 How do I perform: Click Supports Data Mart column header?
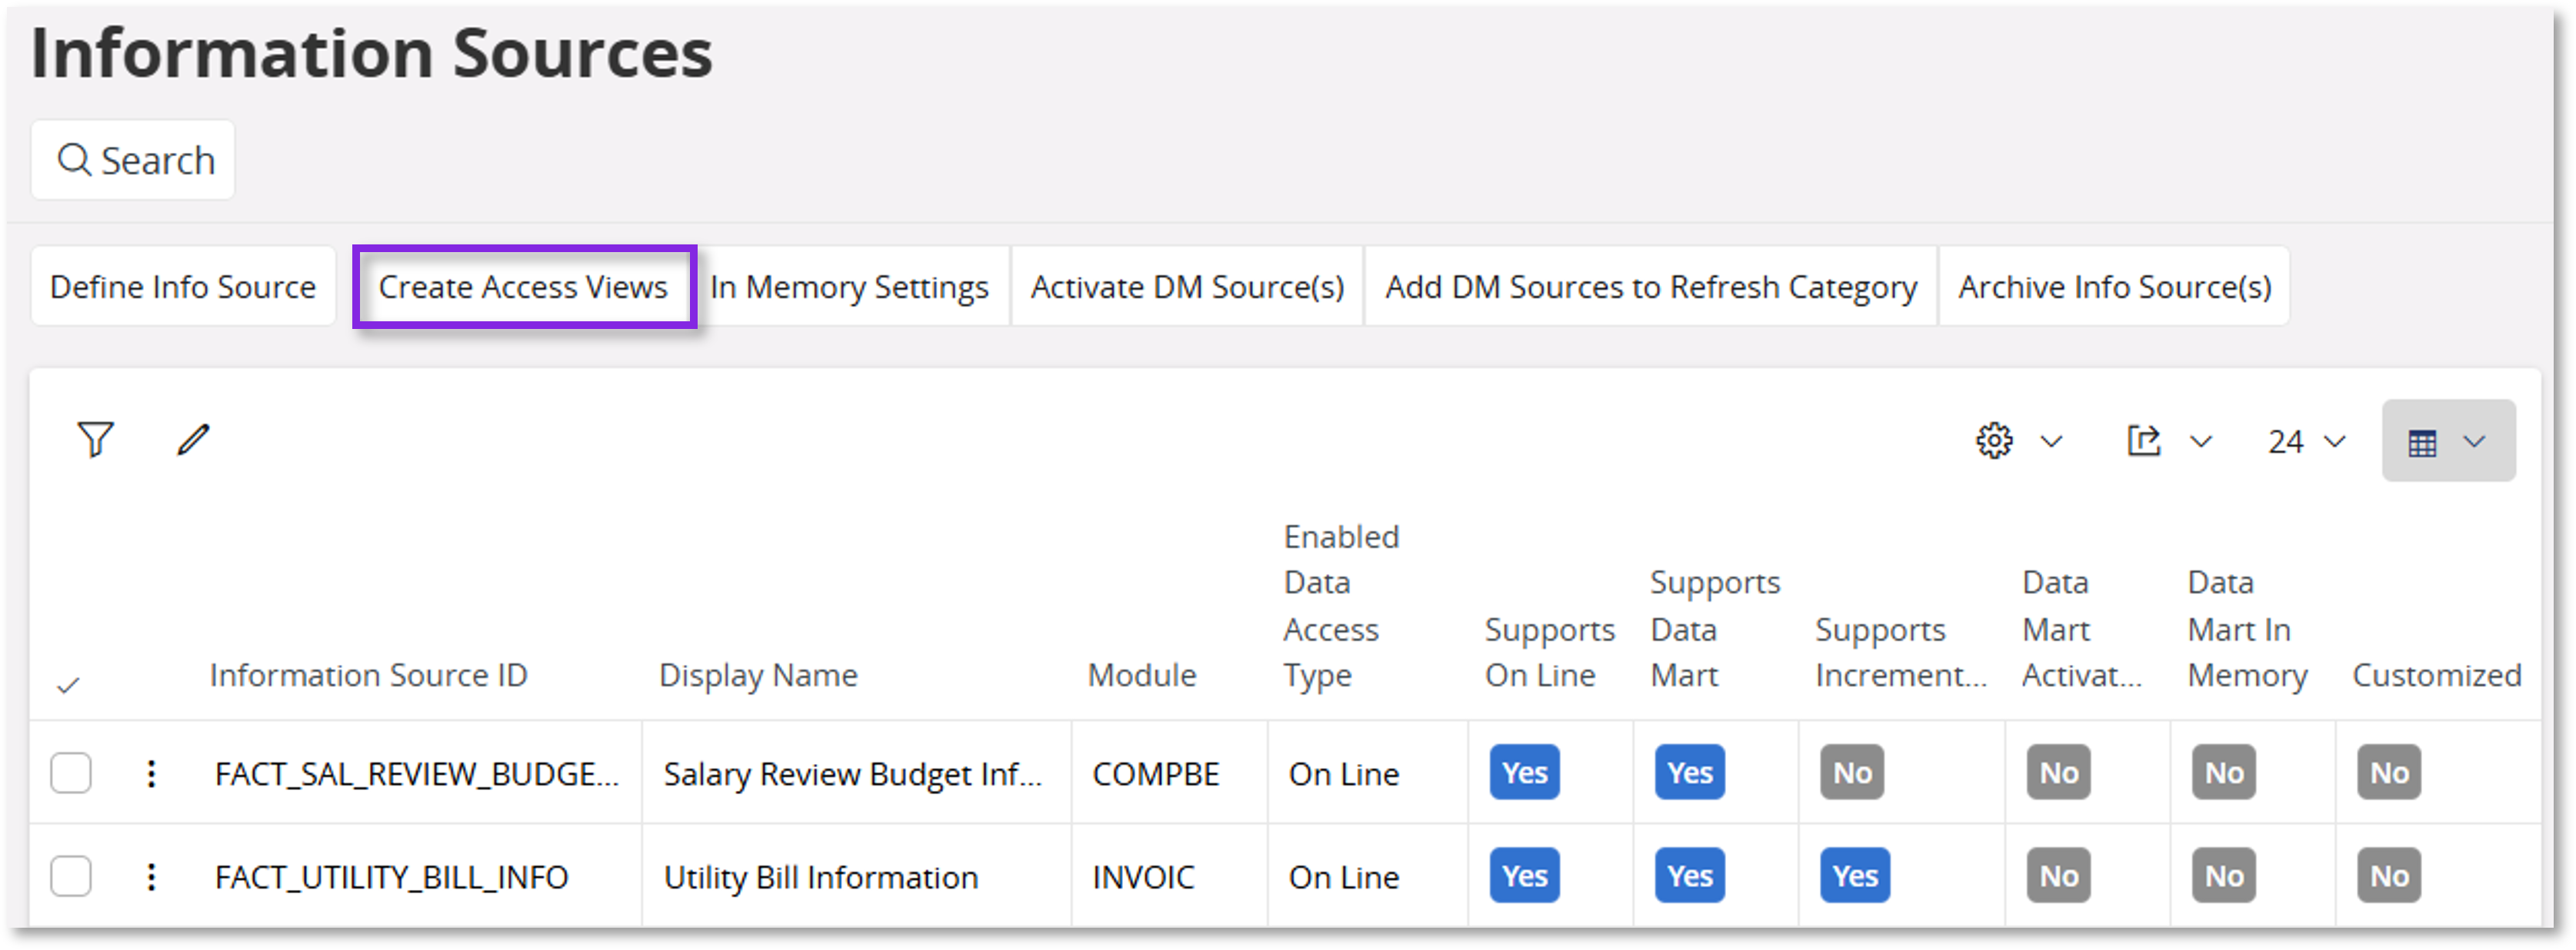pos(1714,629)
